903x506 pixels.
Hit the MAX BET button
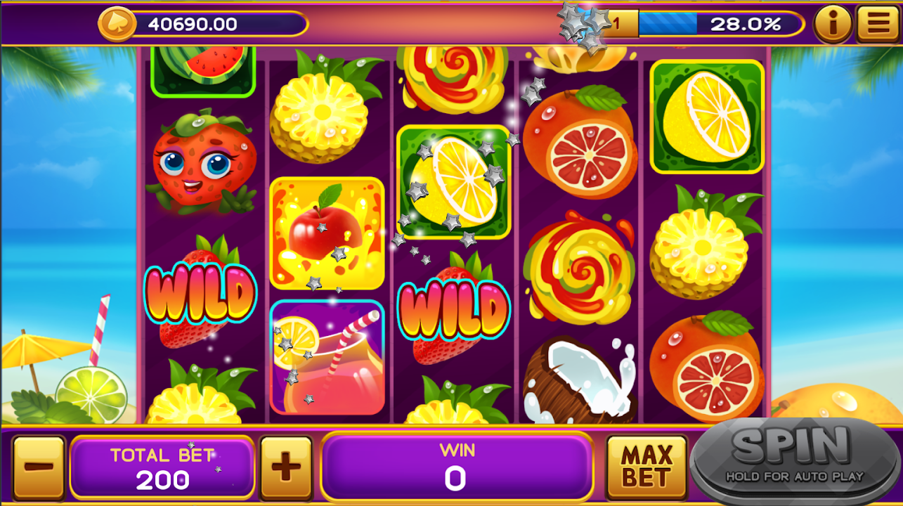tap(647, 467)
